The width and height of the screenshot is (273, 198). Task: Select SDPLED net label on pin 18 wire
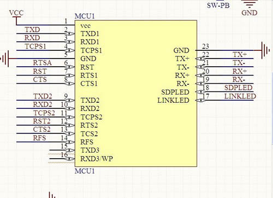[238, 88]
